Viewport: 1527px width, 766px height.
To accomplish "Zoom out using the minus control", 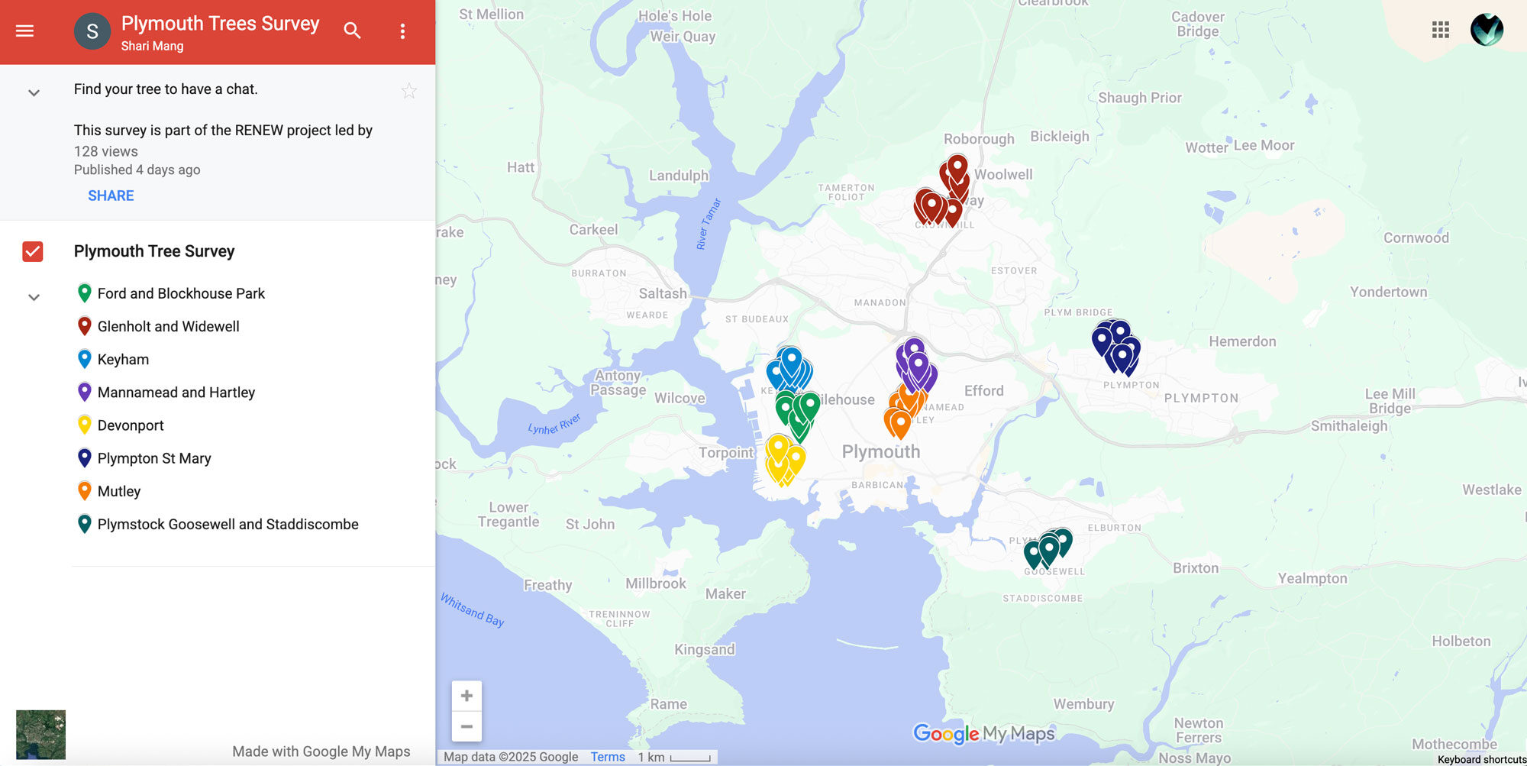I will (x=466, y=726).
